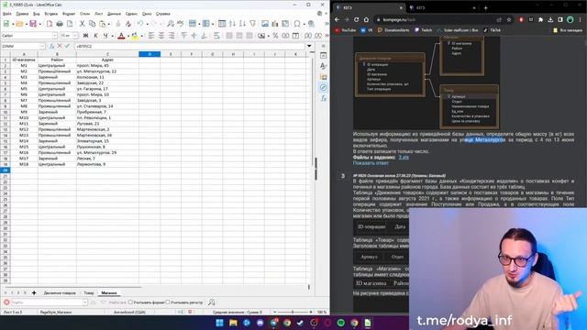Open the Function Wizard fx icon
The image size is (587, 330).
click(x=52, y=46)
